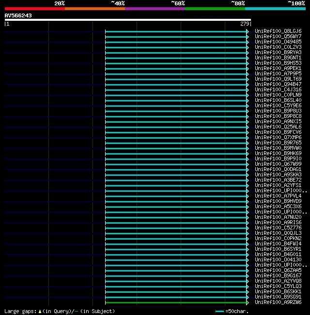Screen dimensions: 310x315
Task: Click the UniRef100_B9G167 subject label
Action: tap(278, 275)
